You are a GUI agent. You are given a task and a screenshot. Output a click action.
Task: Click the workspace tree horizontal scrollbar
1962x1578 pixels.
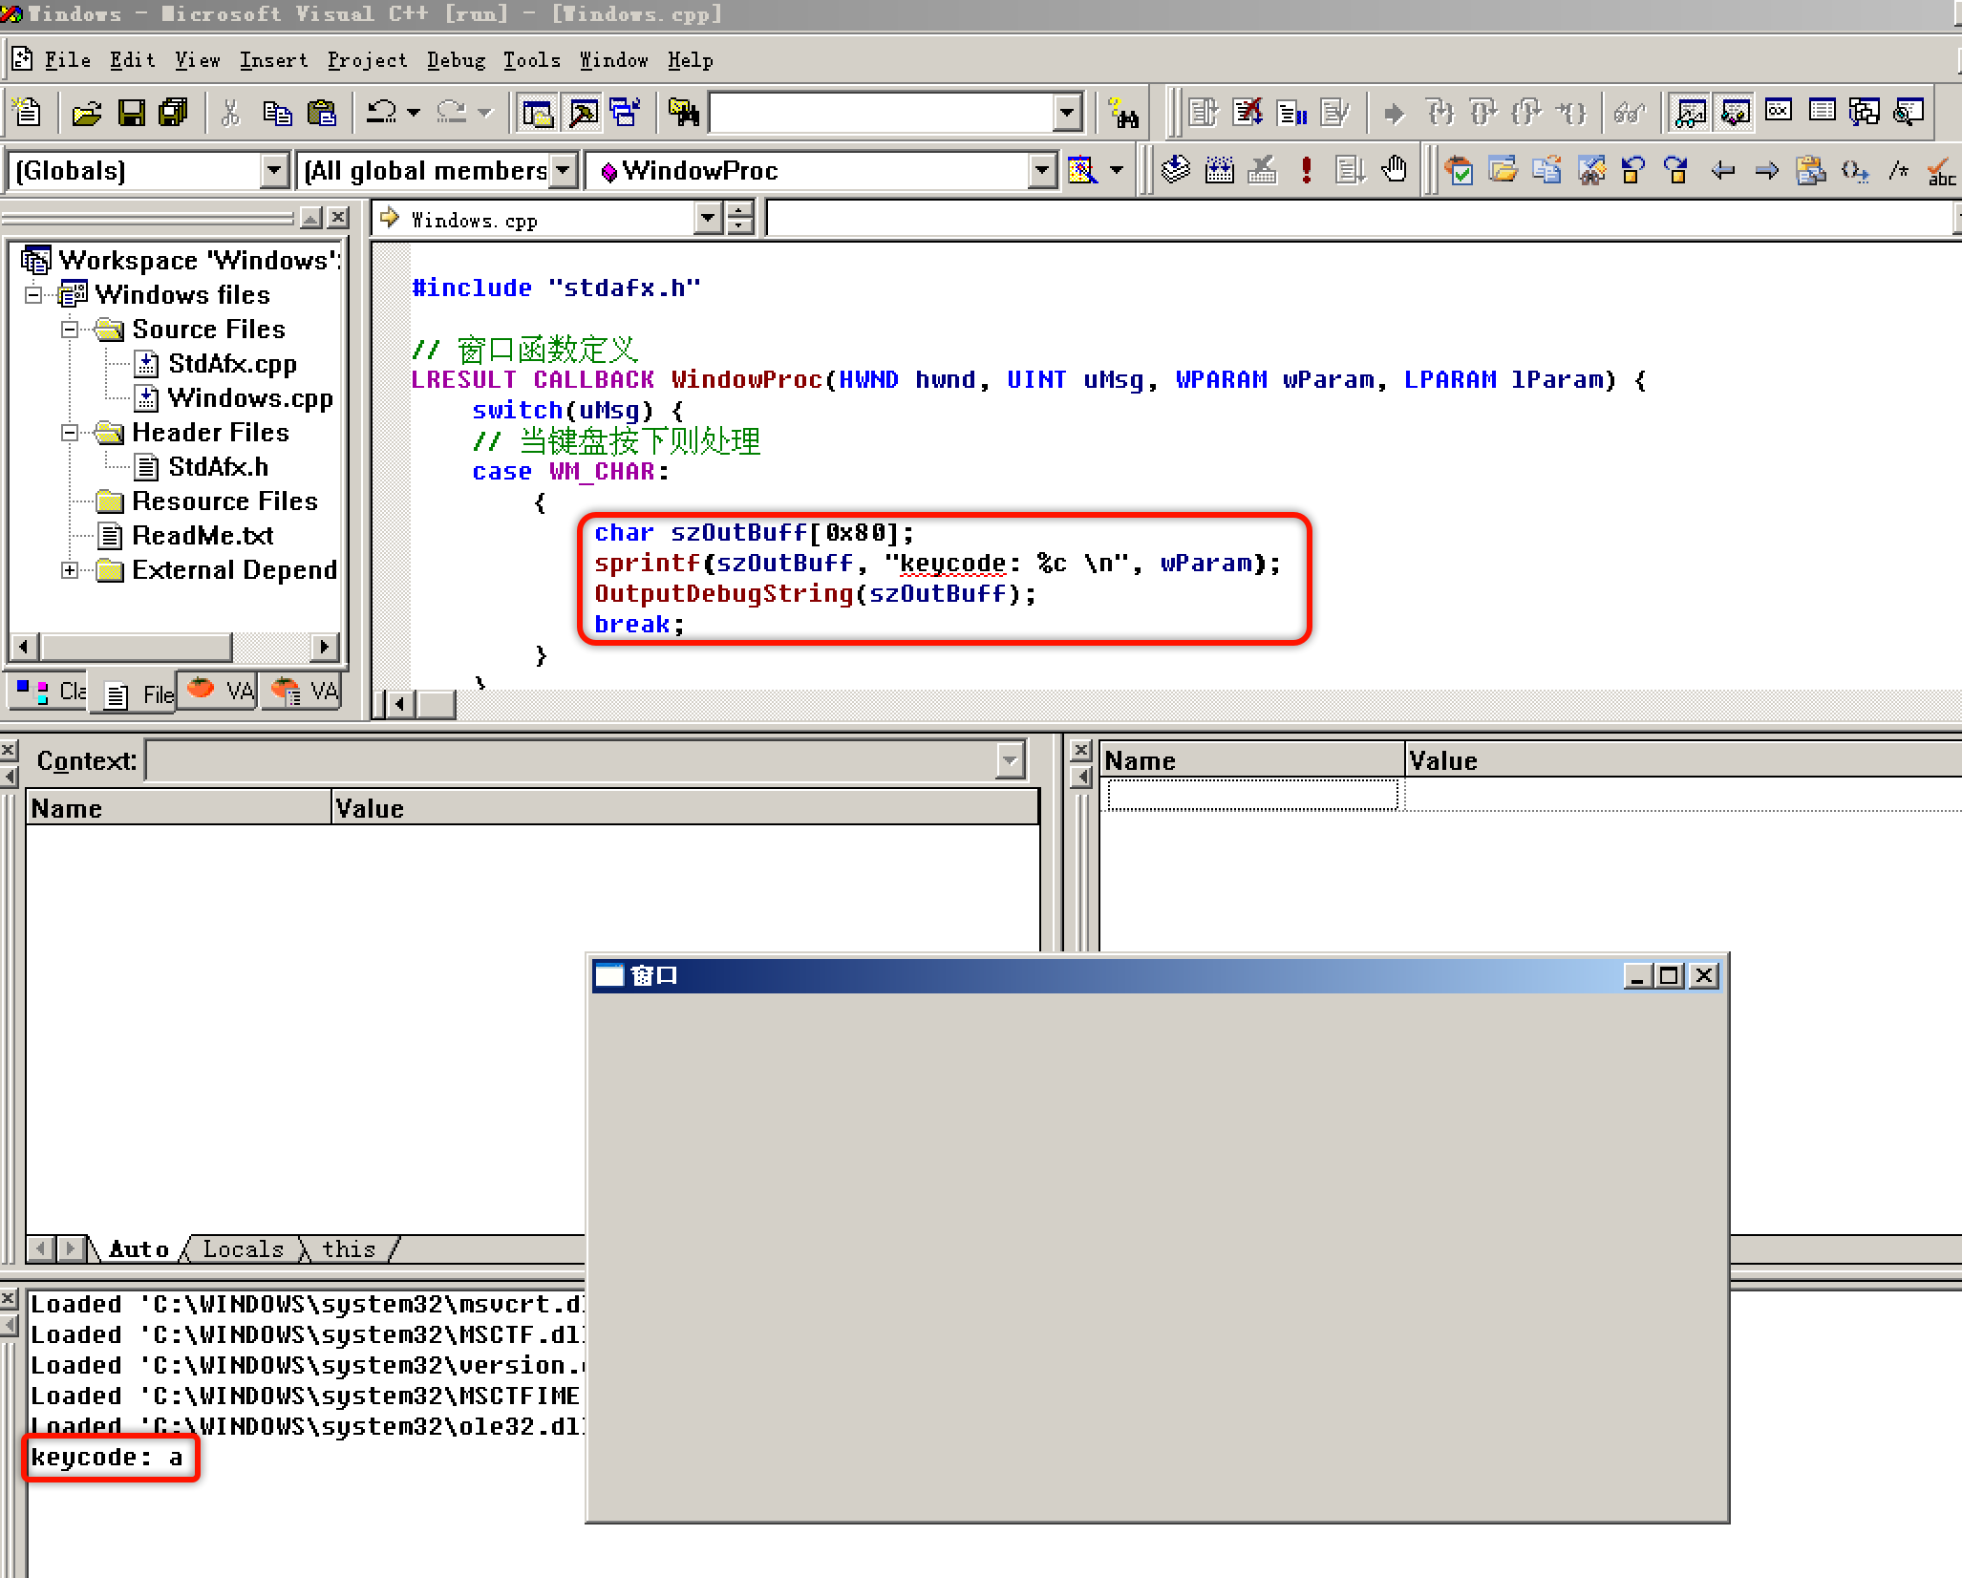point(174,647)
